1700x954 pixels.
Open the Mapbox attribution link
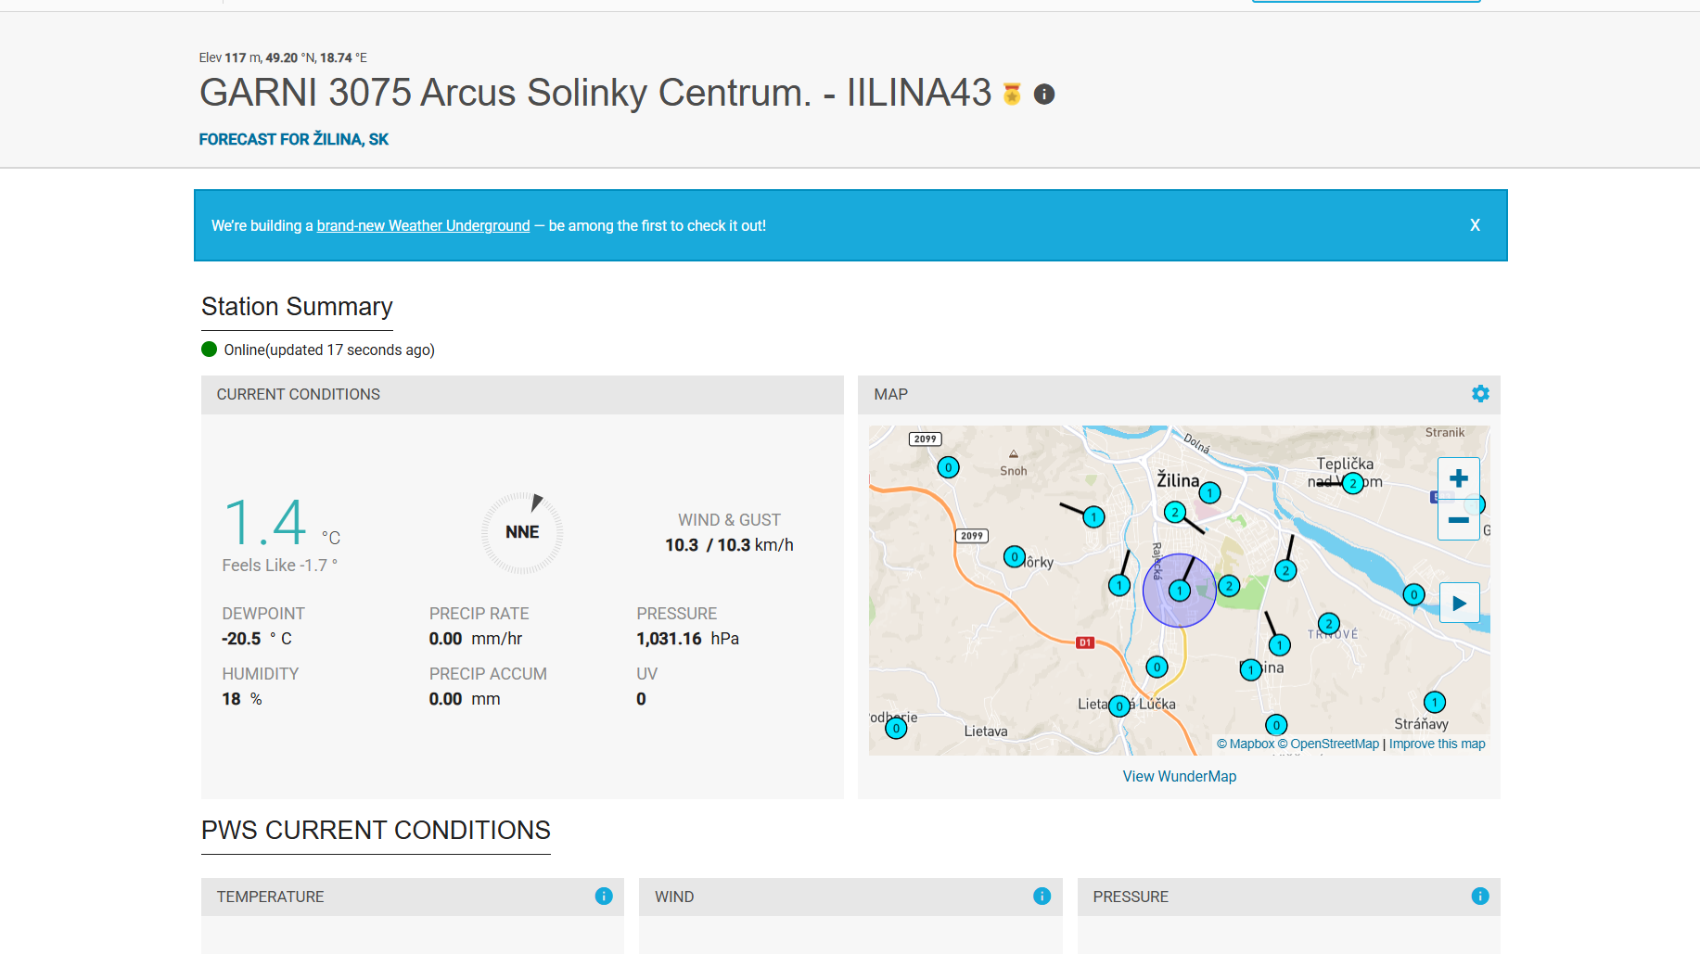[x=1246, y=744]
